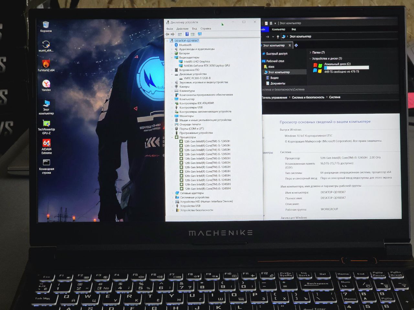Image resolution: width=414 pixels, height=310 pixels.
Task: Select NVIDIA GeForce RTX 3050 Laptop GPU
Action: tap(207, 66)
